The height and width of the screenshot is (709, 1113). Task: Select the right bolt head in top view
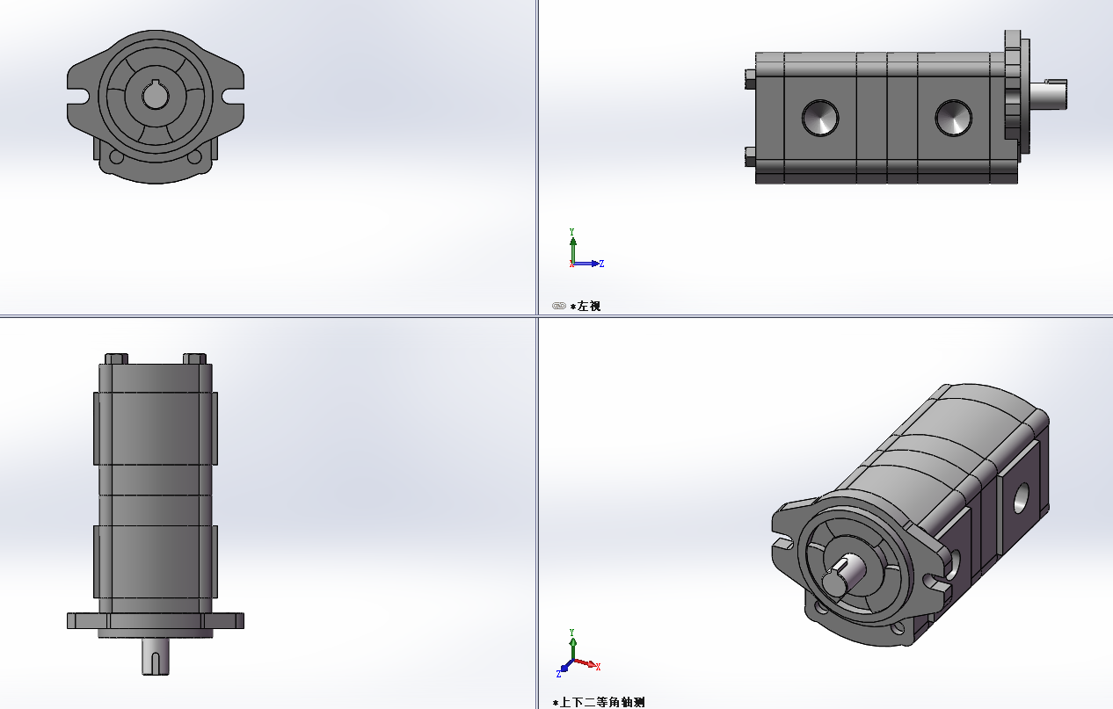[x=194, y=358]
